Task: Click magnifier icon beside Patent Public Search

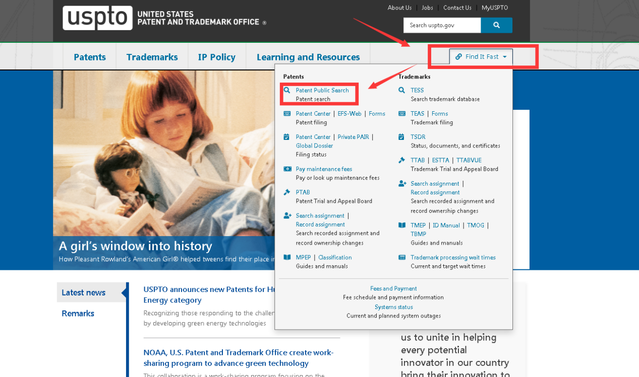Action: (x=287, y=91)
